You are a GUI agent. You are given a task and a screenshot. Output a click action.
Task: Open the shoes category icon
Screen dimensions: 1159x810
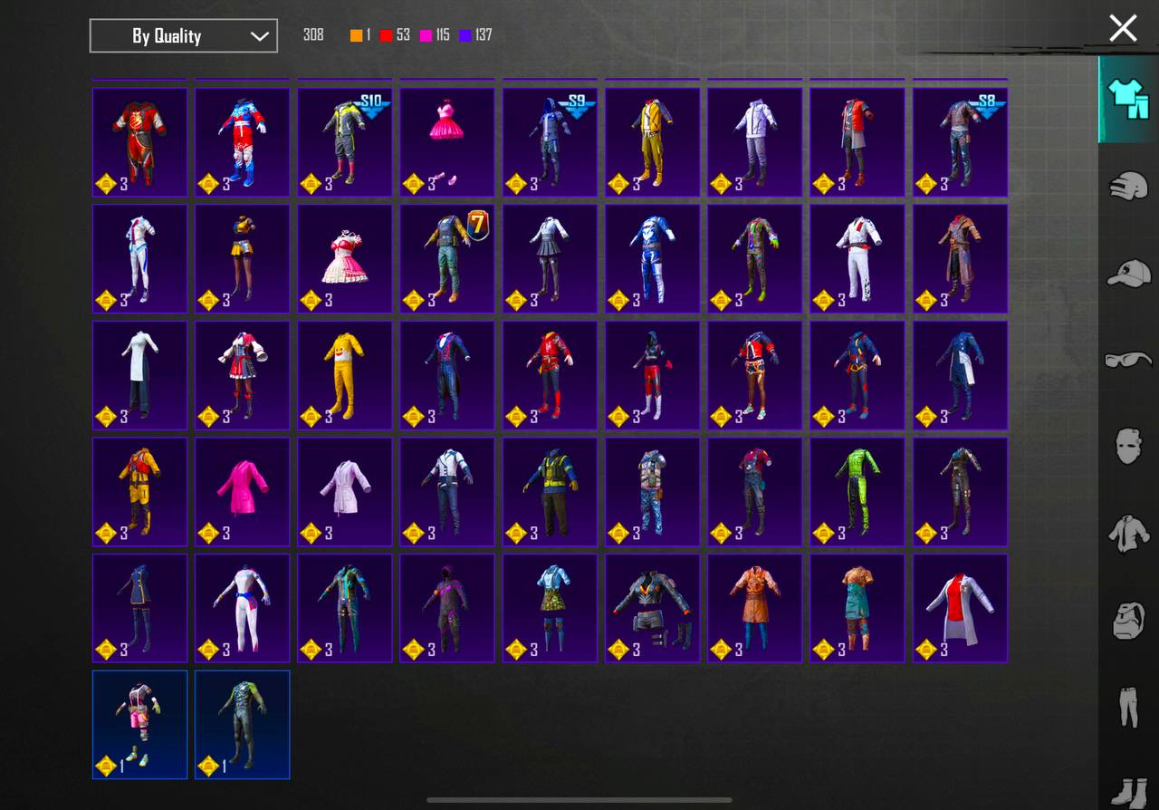point(1128,792)
